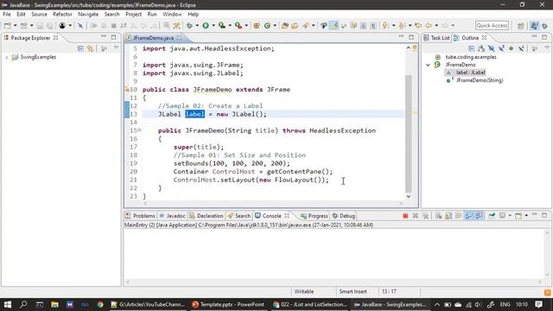Screen dimensions: 553x311
Task: Open the Navigate menu
Action: [x=88, y=14]
